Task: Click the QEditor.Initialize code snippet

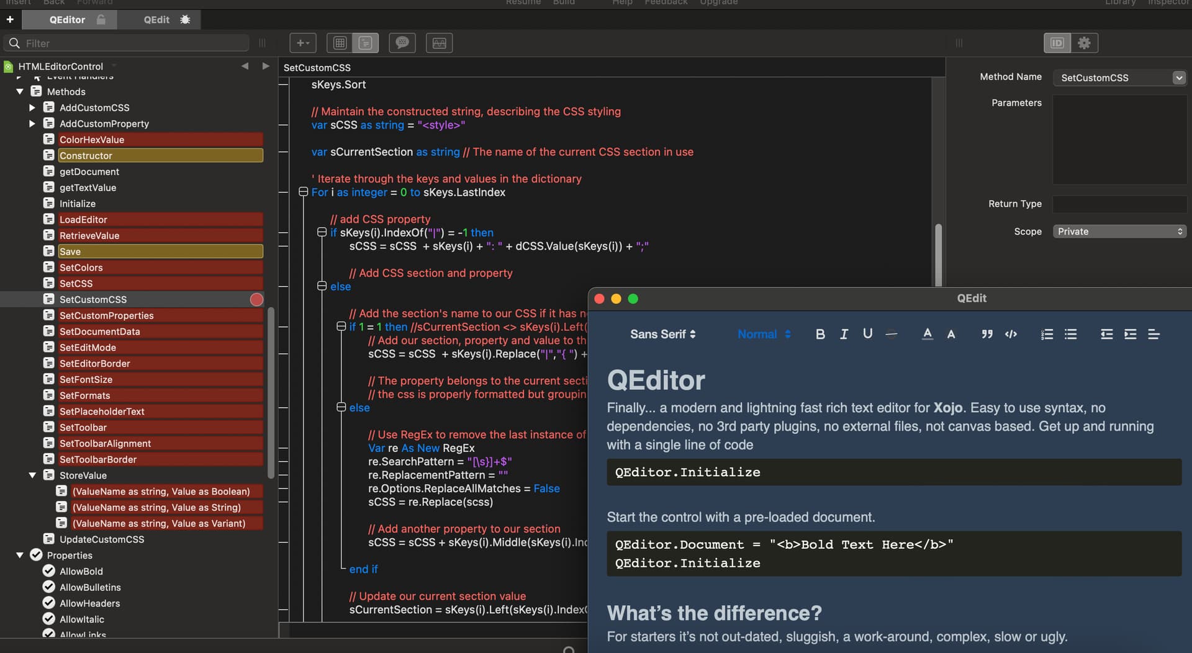Action: pos(687,472)
